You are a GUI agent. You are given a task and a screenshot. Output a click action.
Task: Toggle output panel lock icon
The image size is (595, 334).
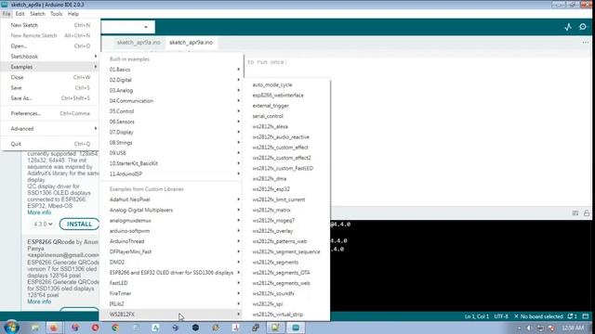tap(587, 213)
